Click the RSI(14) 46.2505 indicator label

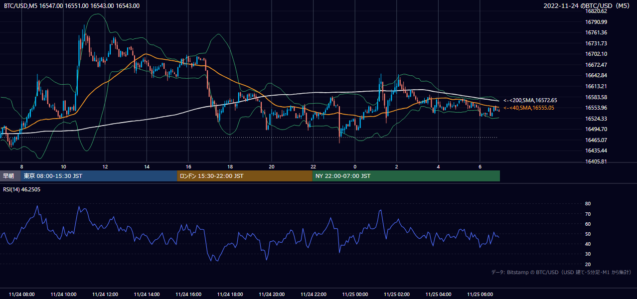pos(22,189)
